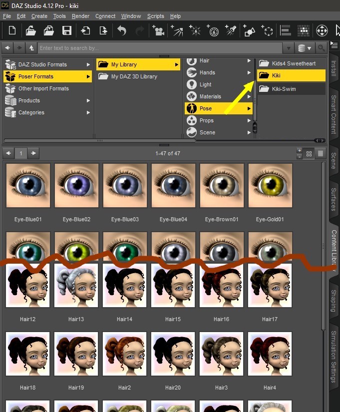340x412 pixels.
Task: Click the grayed Redo arrow icon
Action: click(139, 30)
